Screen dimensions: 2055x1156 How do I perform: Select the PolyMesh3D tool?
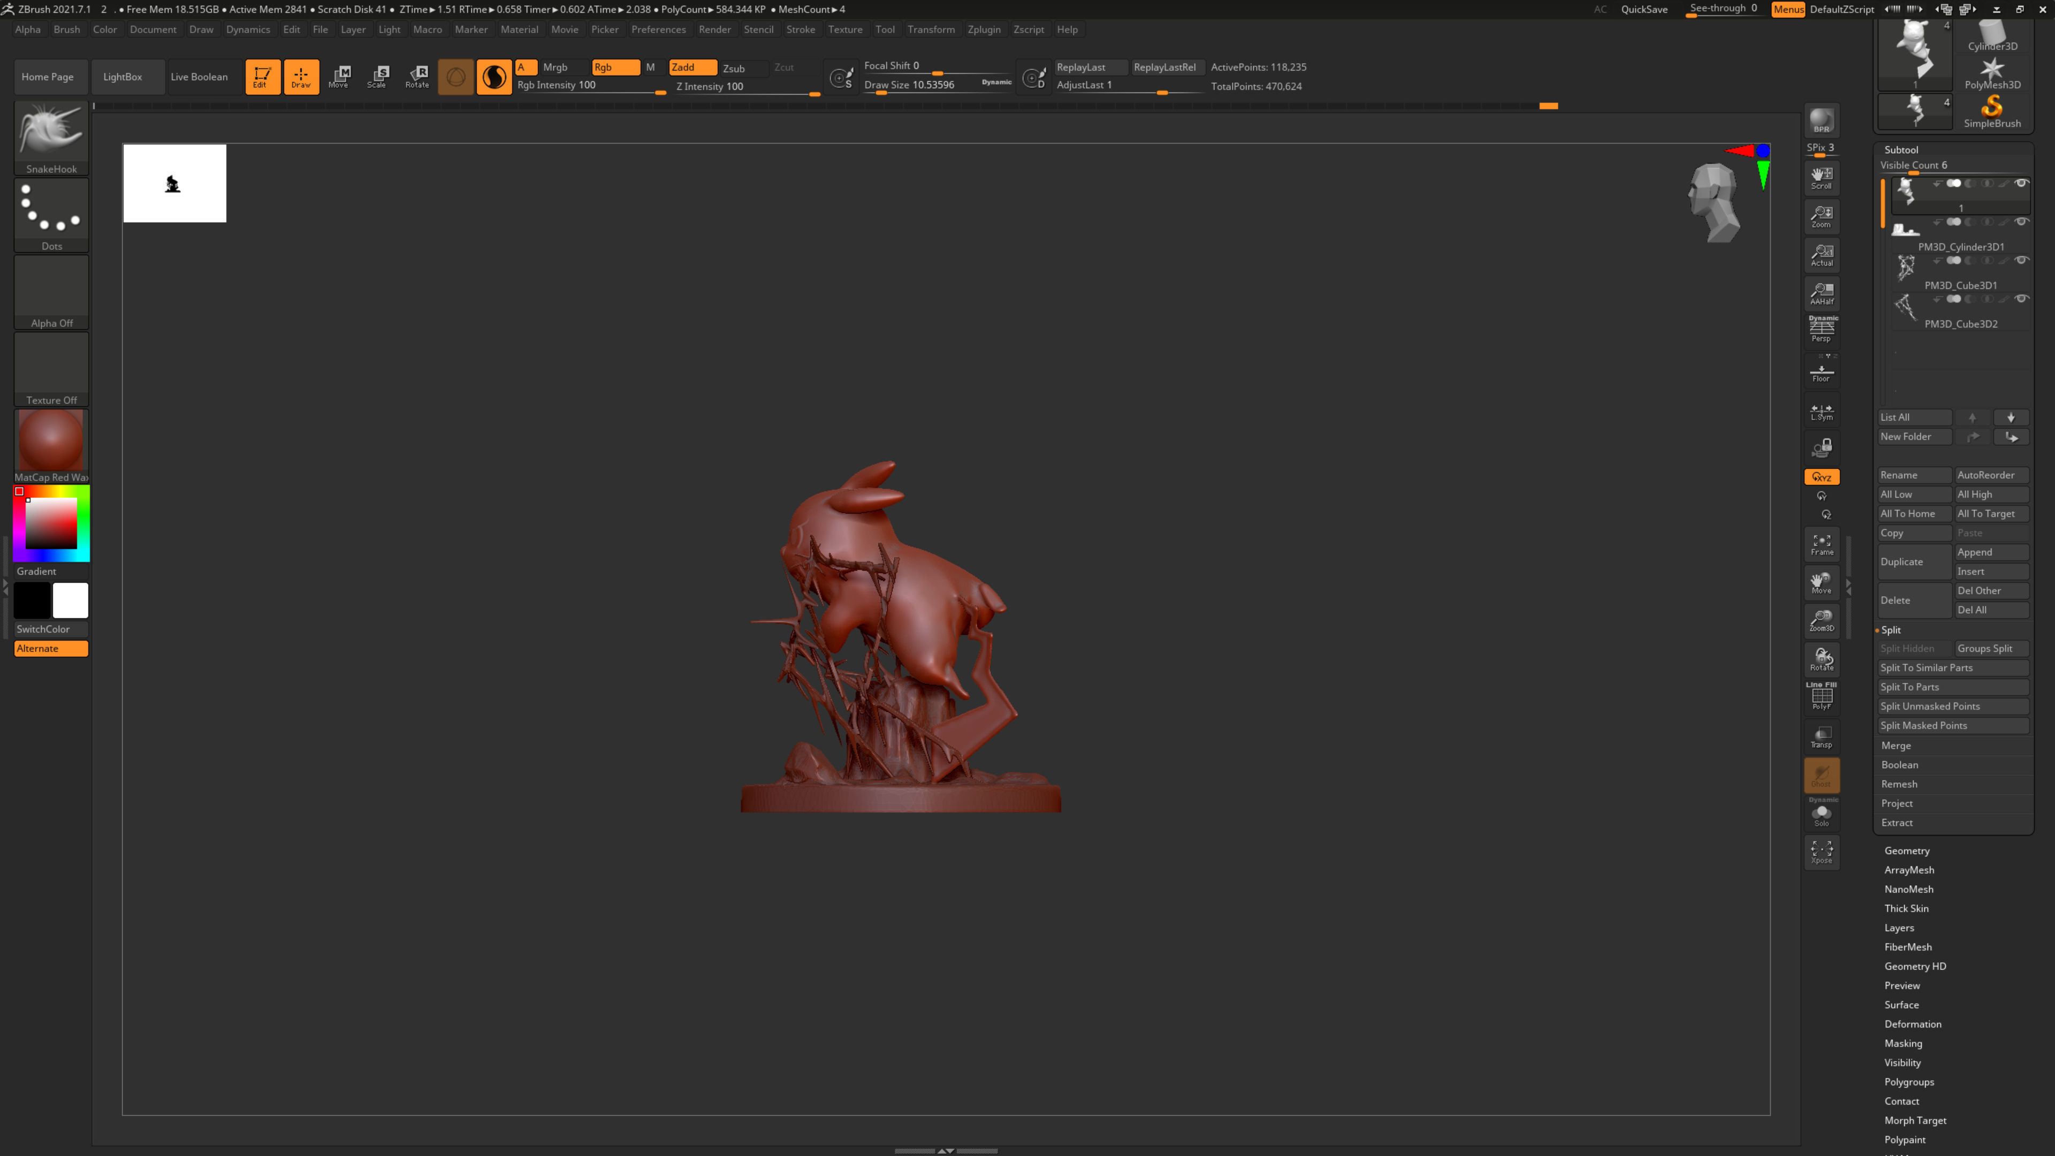(1992, 73)
